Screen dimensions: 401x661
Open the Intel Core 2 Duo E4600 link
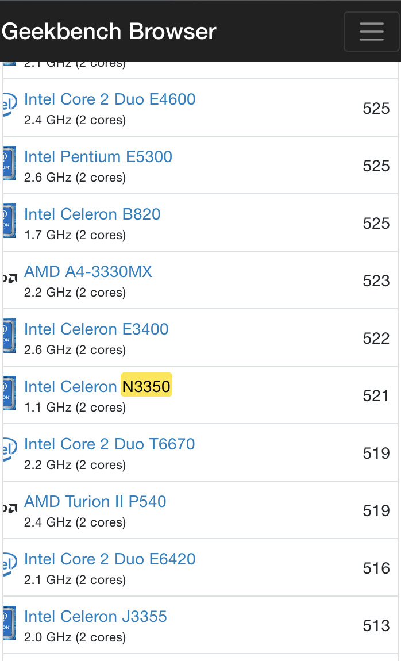(110, 99)
